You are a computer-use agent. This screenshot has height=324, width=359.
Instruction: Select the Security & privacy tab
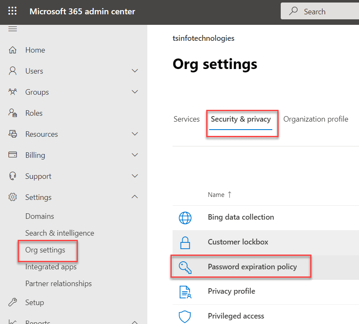241,119
